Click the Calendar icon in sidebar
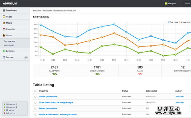 pyautogui.click(x=4, y=29)
